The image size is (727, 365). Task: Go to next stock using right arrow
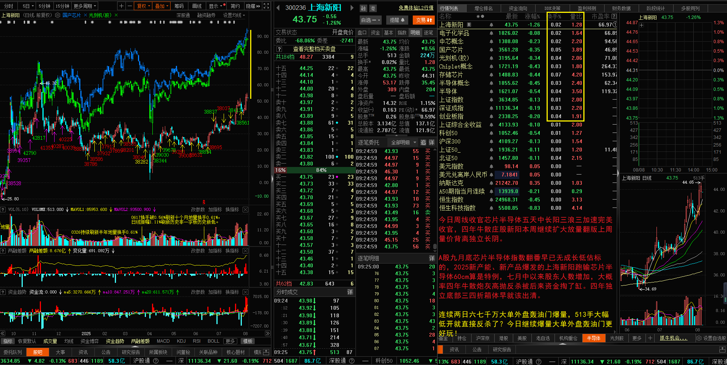click(352, 8)
